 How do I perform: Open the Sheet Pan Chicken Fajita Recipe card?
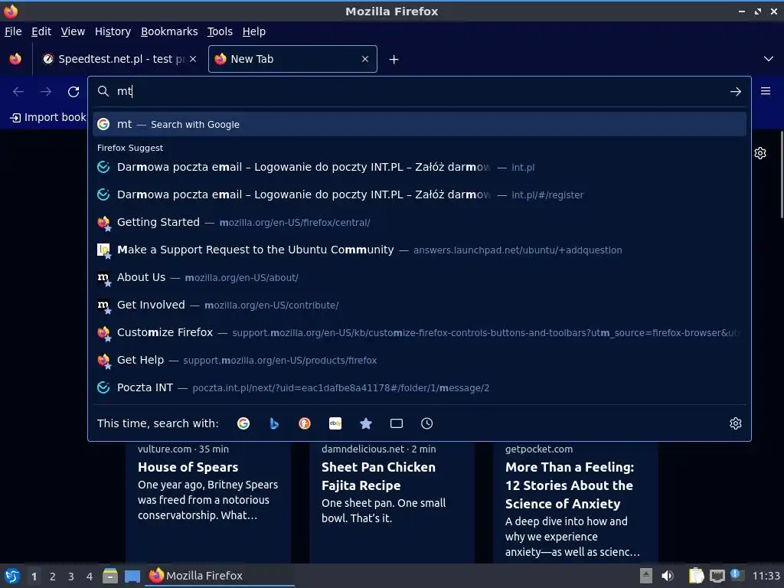pos(392,502)
